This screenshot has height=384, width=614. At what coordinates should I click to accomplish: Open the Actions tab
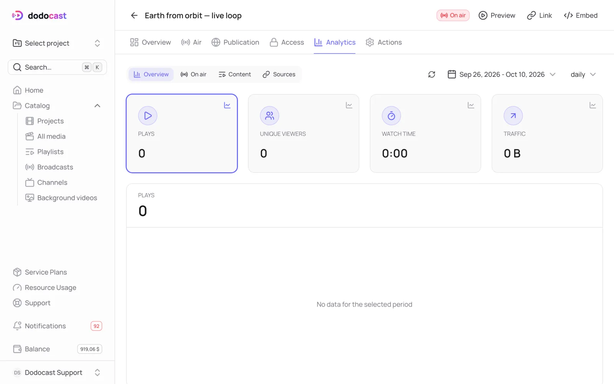tap(384, 42)
